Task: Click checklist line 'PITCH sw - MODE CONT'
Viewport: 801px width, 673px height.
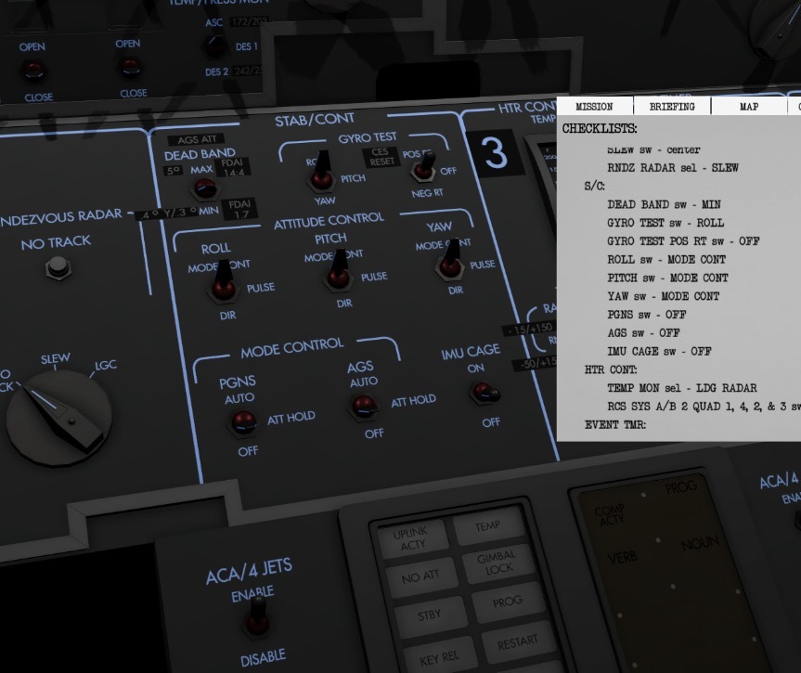Action: [x=667, y=278]
